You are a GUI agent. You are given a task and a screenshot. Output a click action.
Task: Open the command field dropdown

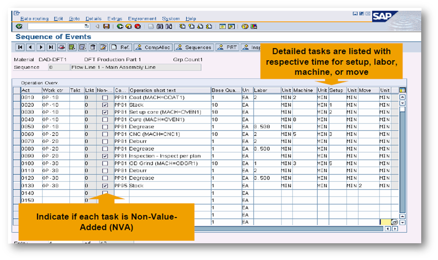[86, 26]
